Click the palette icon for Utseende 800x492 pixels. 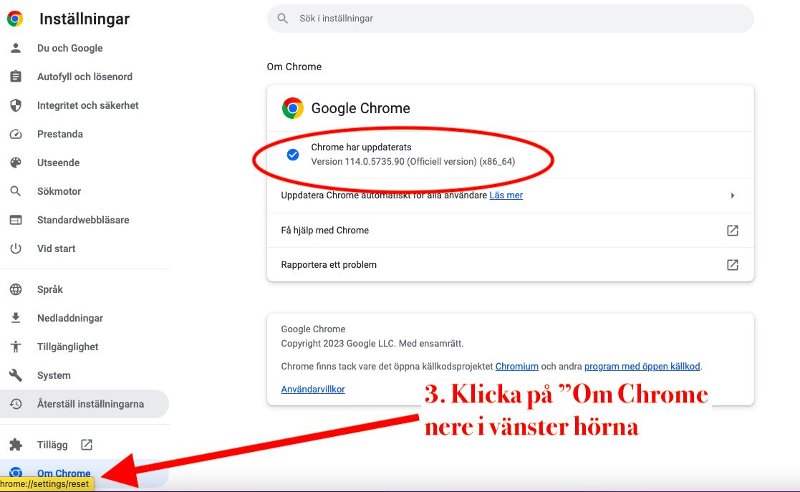coord(16,163)
